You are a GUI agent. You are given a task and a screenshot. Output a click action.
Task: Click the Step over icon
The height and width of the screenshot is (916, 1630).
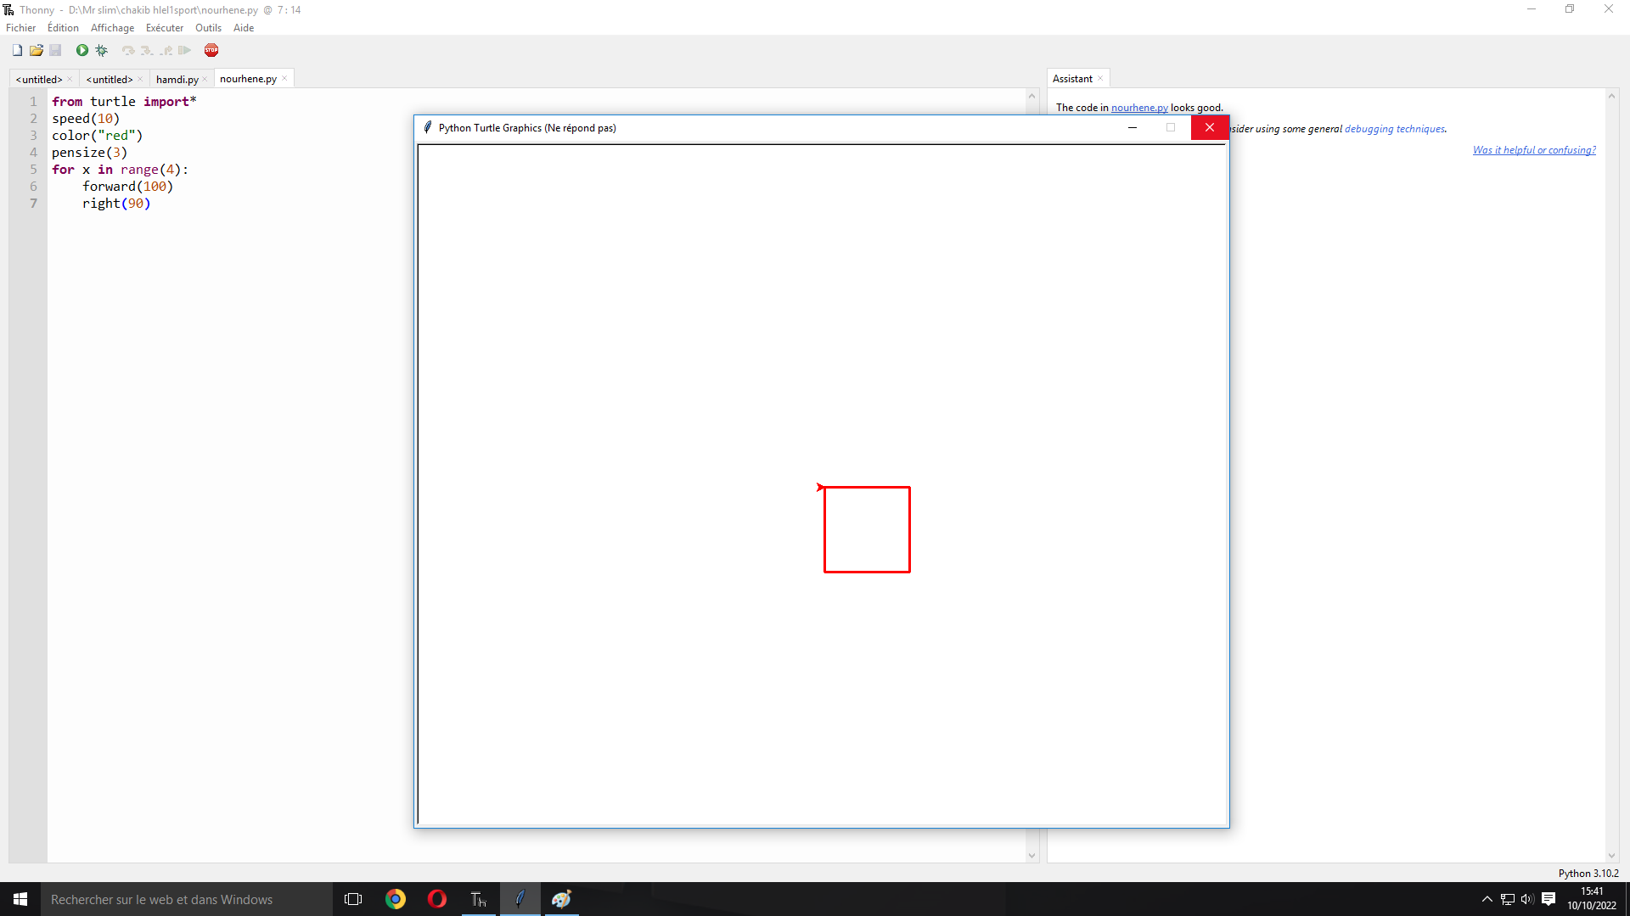(x=128, y=51)
